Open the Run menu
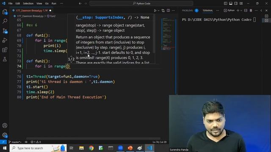This screenshot has height=152, width=271. tap(54, 3)
